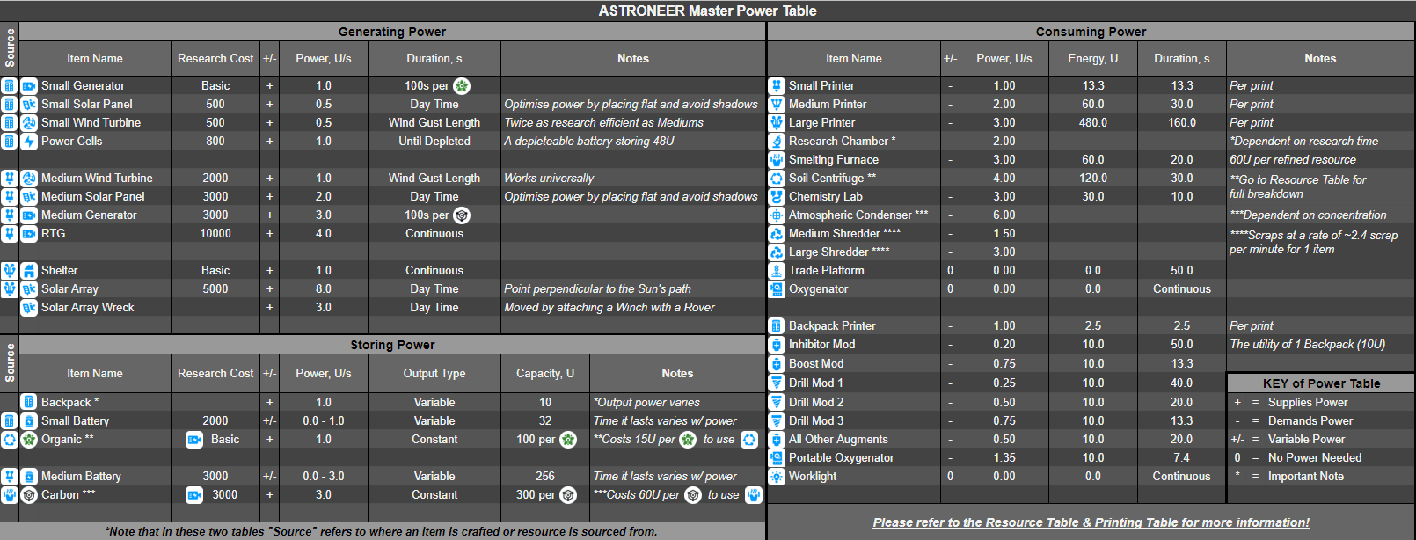Screen dimensions: 1416x540
Task: Click the Smelting Furnace item icon
Action: [777, 160]
